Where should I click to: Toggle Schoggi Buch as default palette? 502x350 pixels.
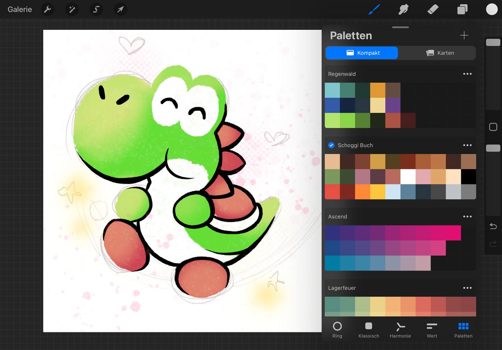pyautogui.click(x=331, y=145)
